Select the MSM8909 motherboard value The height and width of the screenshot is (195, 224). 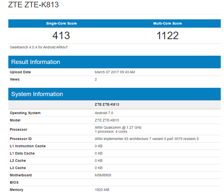coord(103,175)
